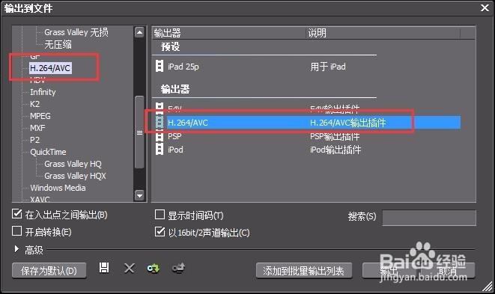Select Grass Valley HQ tree item
Image resolution: width=495 pixels, height=294 pixels.
pyautogui.click(x=73, y=164)
